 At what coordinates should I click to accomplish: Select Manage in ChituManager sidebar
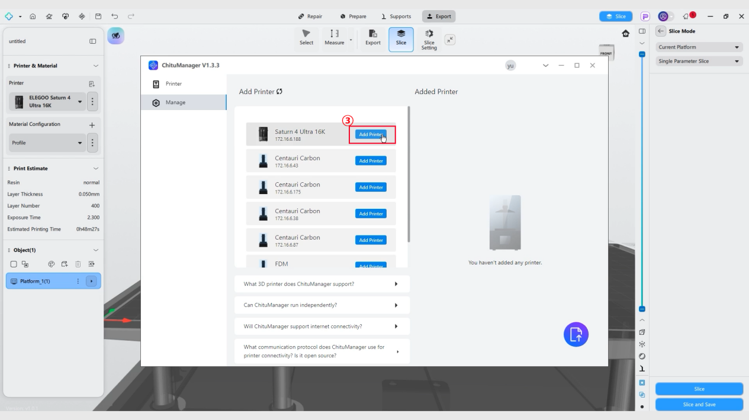(184, 102)
